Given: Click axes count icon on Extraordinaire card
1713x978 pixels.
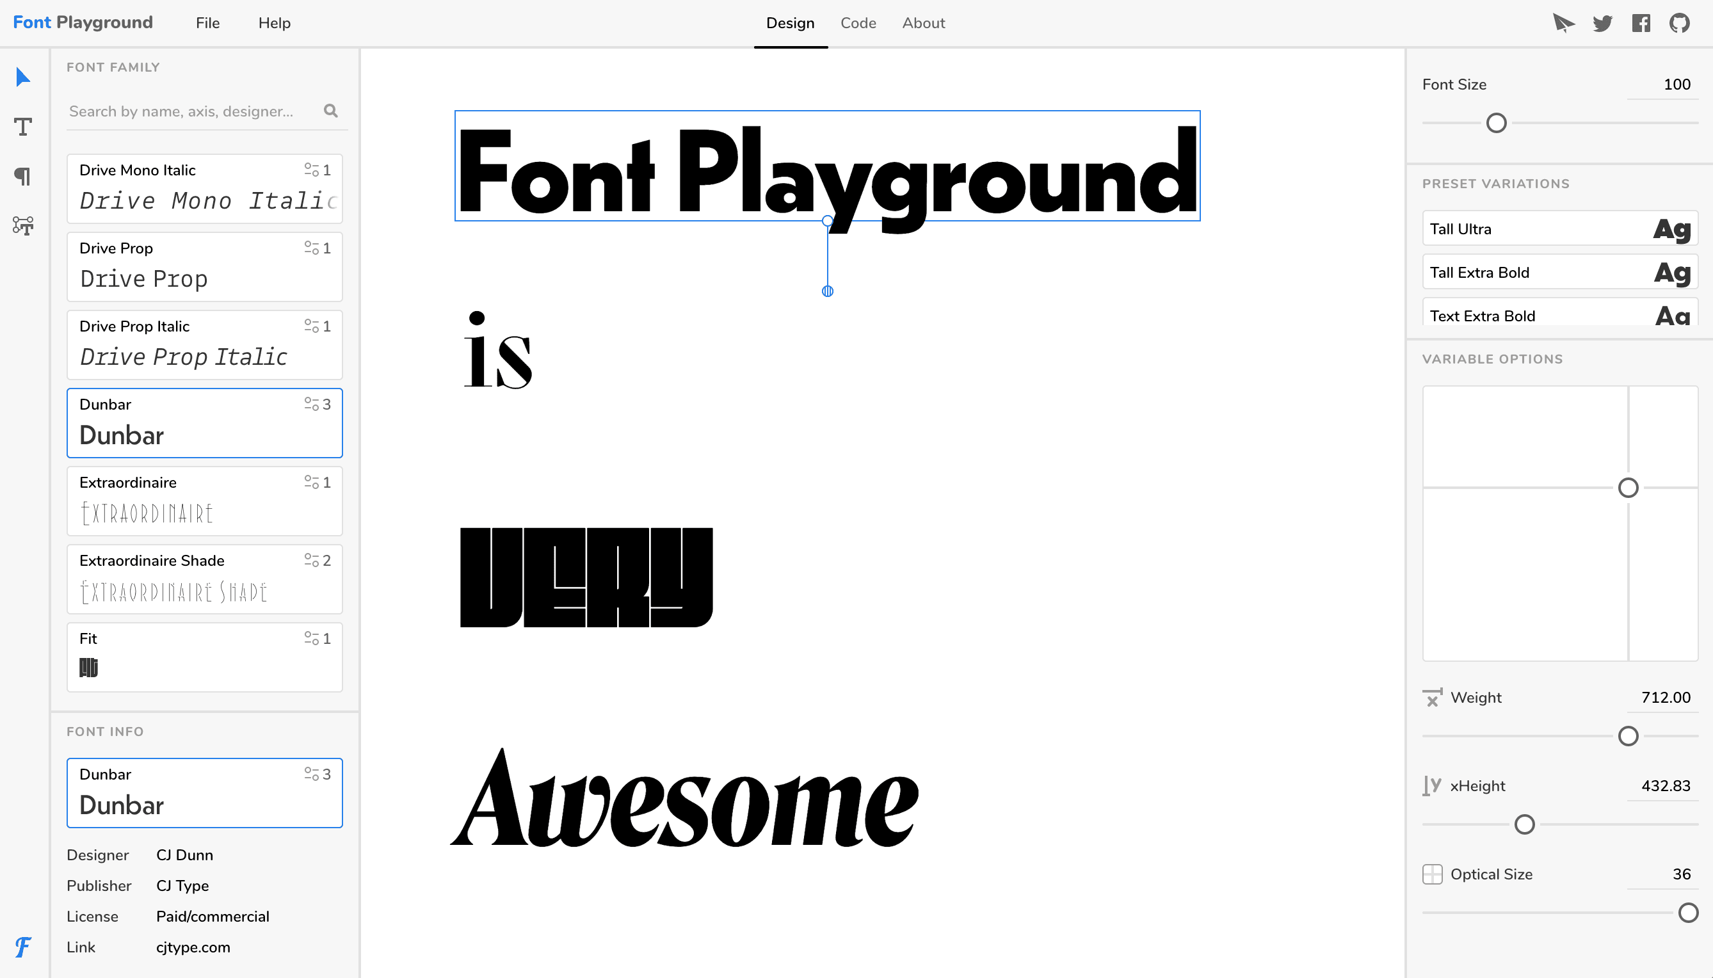Looking at the screenshot, I should pos(312,483).
